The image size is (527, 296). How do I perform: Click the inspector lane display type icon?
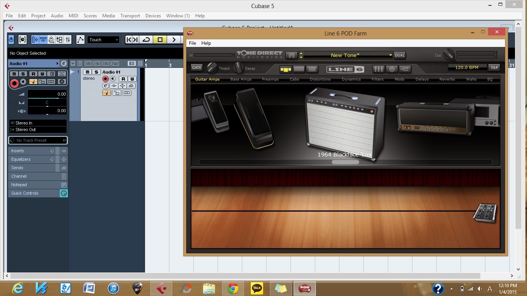[x=51, y=82]
